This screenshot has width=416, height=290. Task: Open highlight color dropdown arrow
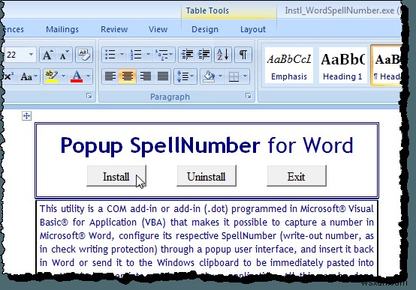63,76
